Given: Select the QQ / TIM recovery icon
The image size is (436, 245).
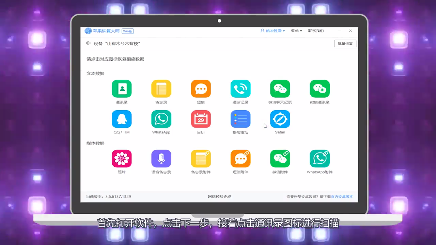Looking at the screenshot, I should click(122, 119).
